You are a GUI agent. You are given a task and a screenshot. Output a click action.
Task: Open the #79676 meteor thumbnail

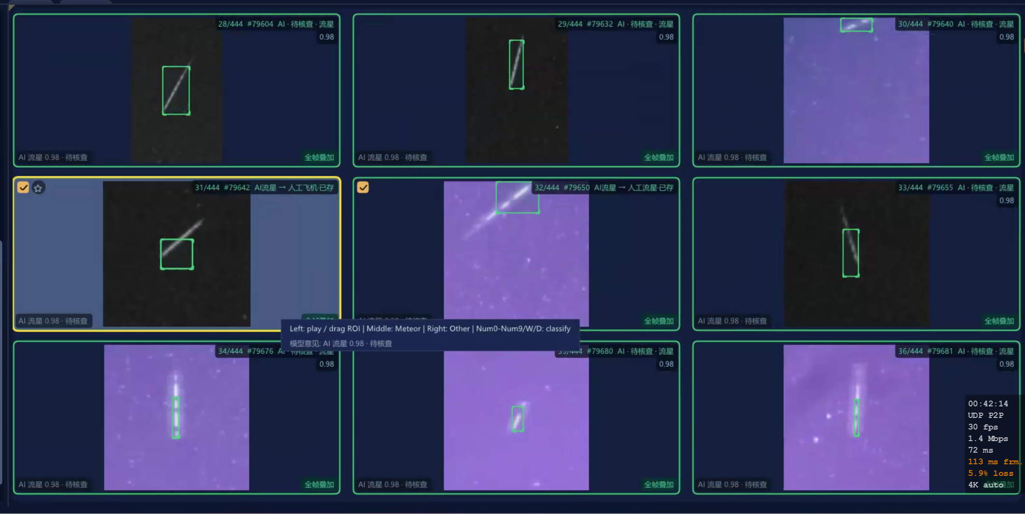pyautogui.click(x=176, y=417)
